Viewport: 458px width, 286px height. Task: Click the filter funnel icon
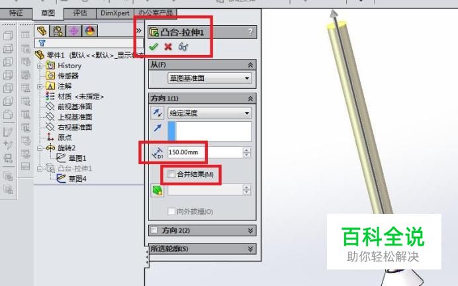[42, 43]
